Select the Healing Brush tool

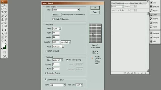(3, 16)
